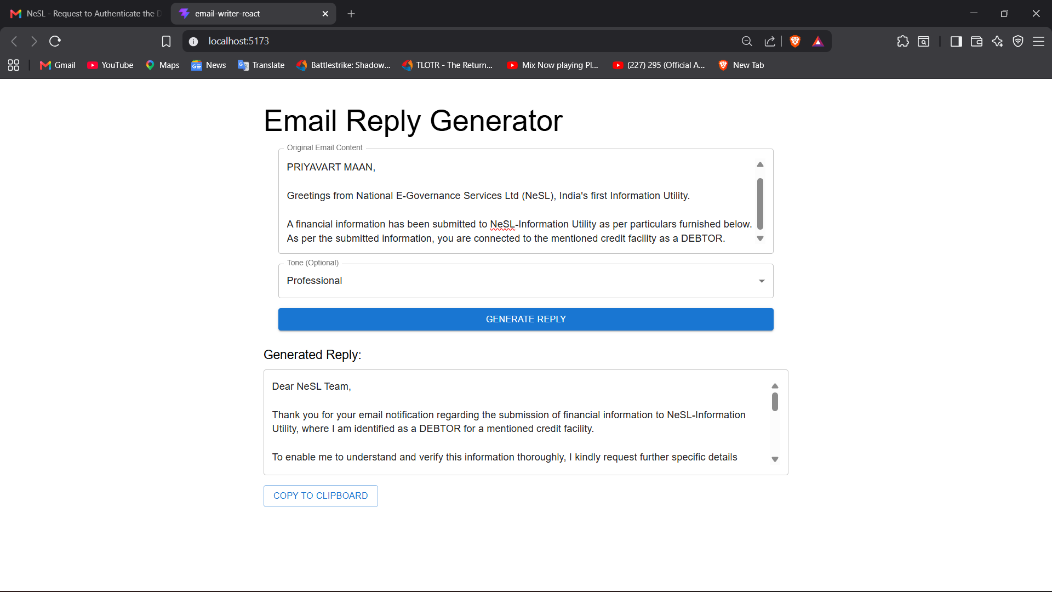Image resolution: width=1052 pixels, height=592 pixels.
Task: Click the browser forward arrow
Action: pyautogui.click(x=34, y=41)
